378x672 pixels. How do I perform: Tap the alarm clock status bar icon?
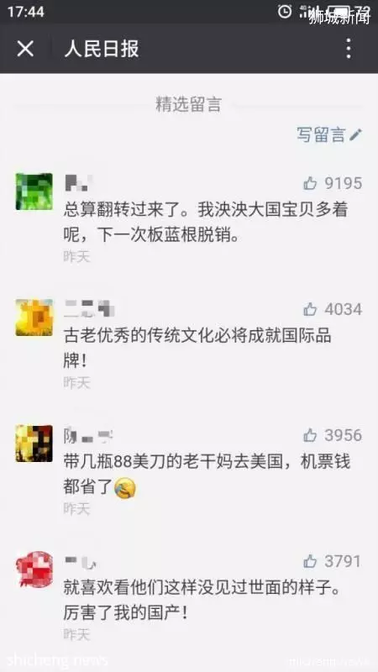(285, 11)
